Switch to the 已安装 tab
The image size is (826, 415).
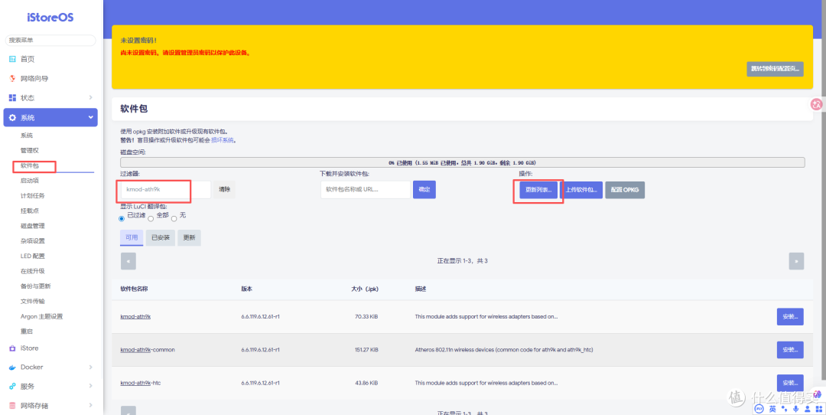click(160, 238)
